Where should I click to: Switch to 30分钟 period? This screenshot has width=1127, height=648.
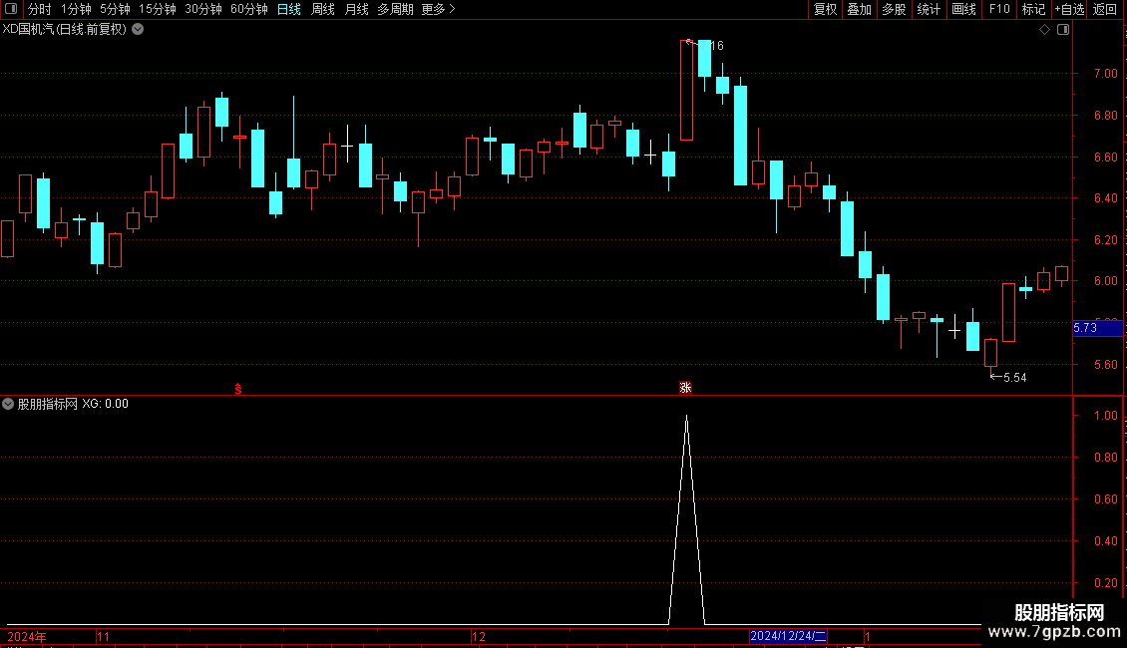202,9
